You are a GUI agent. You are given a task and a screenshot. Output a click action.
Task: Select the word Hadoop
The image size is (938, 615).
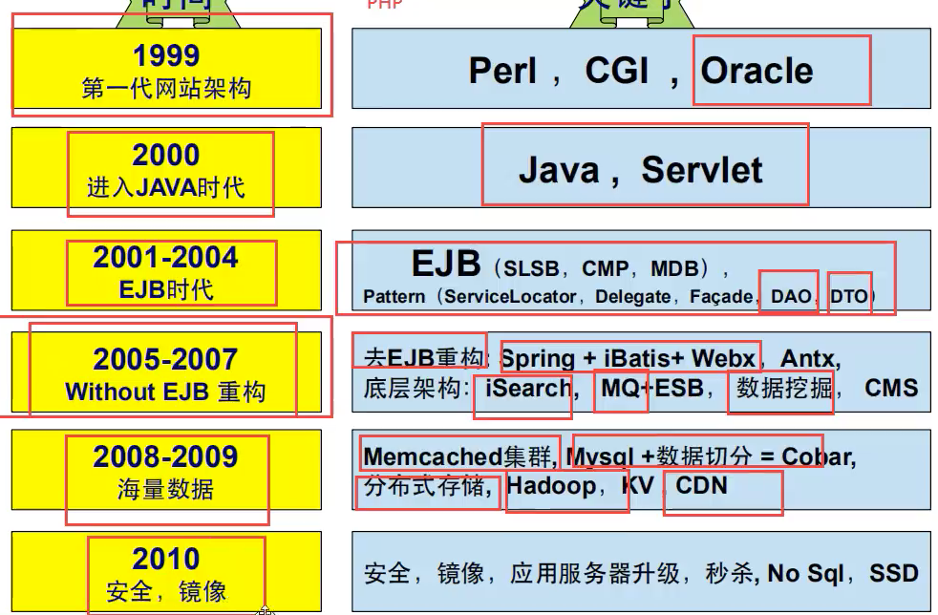pos(551,486)
